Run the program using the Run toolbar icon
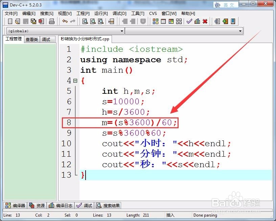Image resolution: width=276 pixels, height=221 pixels. [163, 21]
